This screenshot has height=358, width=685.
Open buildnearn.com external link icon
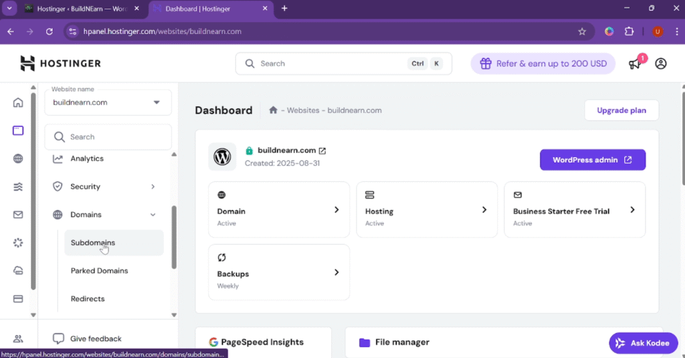322,151
